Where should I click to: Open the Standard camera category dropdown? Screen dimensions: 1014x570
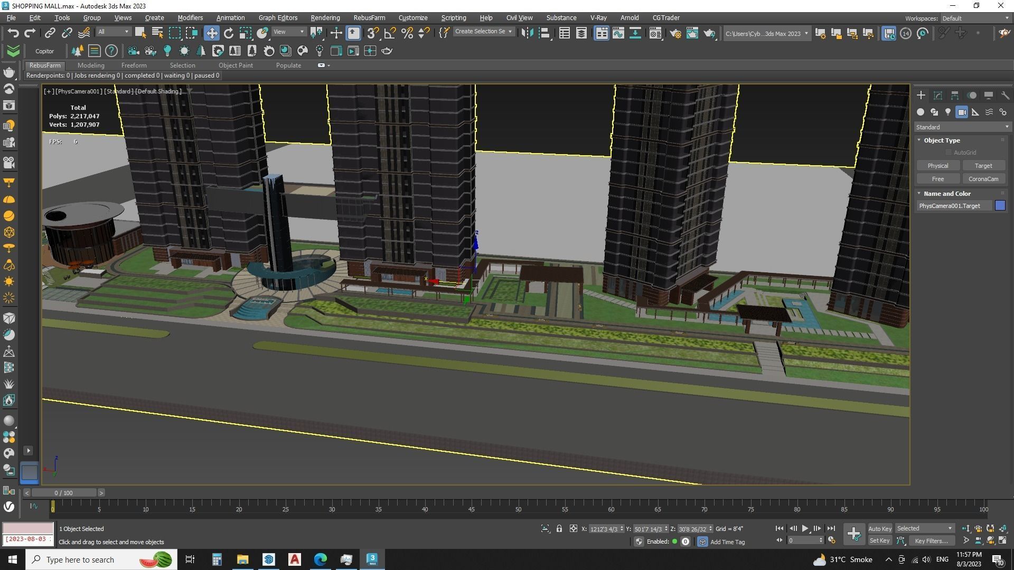coord(962,127)
